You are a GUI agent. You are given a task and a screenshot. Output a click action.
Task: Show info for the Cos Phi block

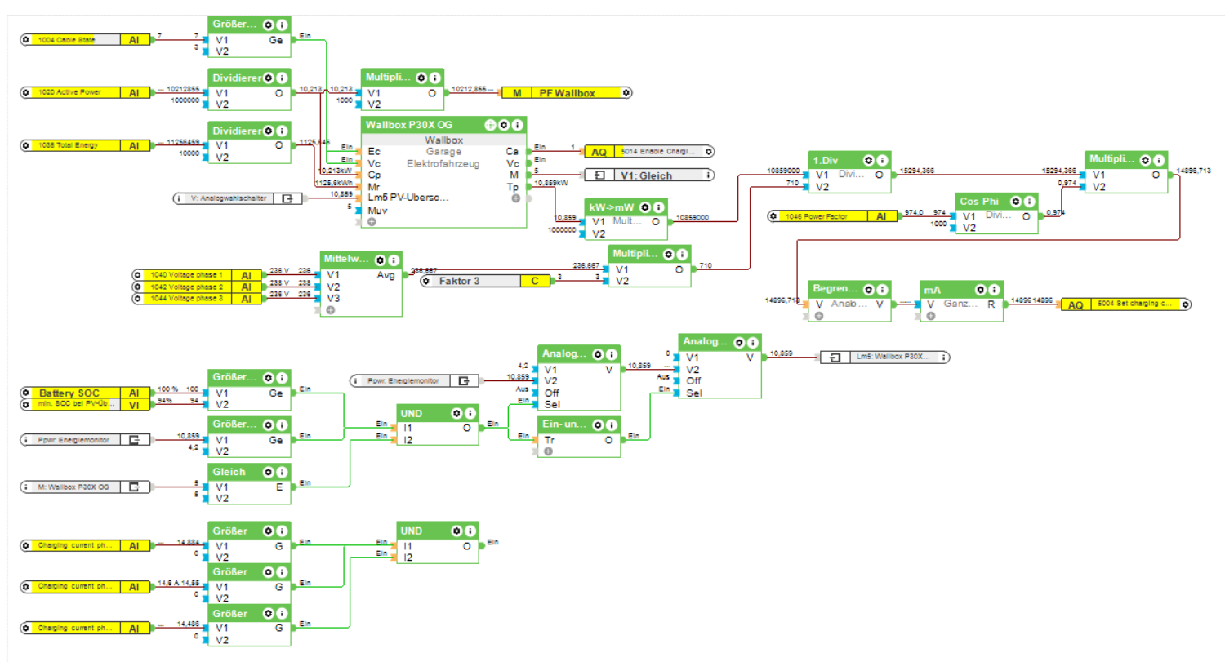click(1030, 202)
